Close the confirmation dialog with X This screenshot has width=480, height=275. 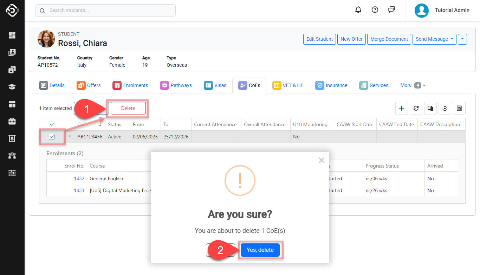(321, 161)
